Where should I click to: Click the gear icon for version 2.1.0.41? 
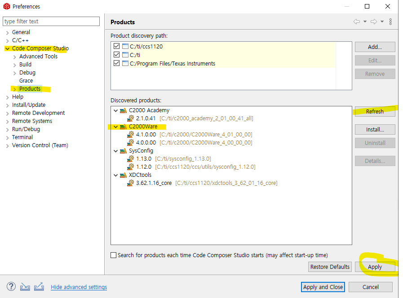[x=131, y=118]
